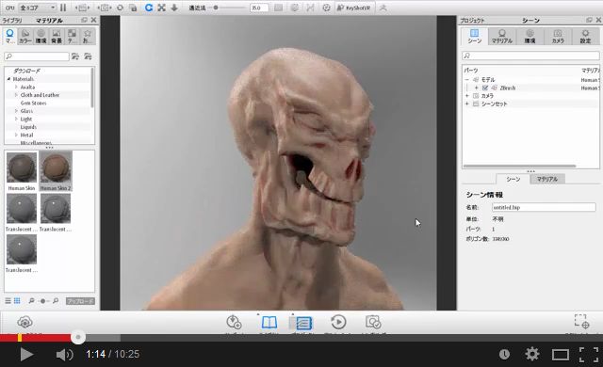Click the circular arrows icon beside the camera icon
Viewport: 603px width, 367px height.
click(120, 8)
